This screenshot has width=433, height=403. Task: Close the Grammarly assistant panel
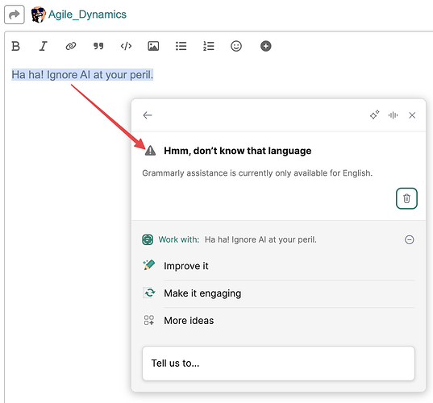pos(412,115)
